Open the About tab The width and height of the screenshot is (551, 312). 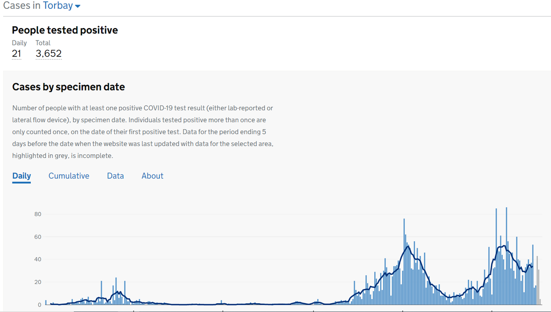(x=152, y=176)
